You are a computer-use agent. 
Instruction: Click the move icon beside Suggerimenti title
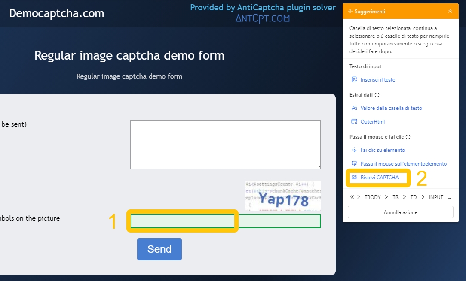pos(350,11)
